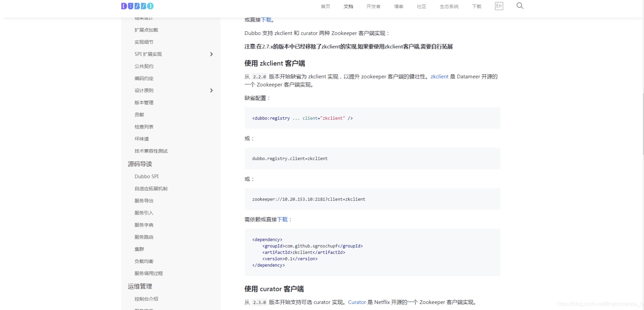Open the search function via magnifier icon
Screen dimensions: 644x310
pos(520,6)
